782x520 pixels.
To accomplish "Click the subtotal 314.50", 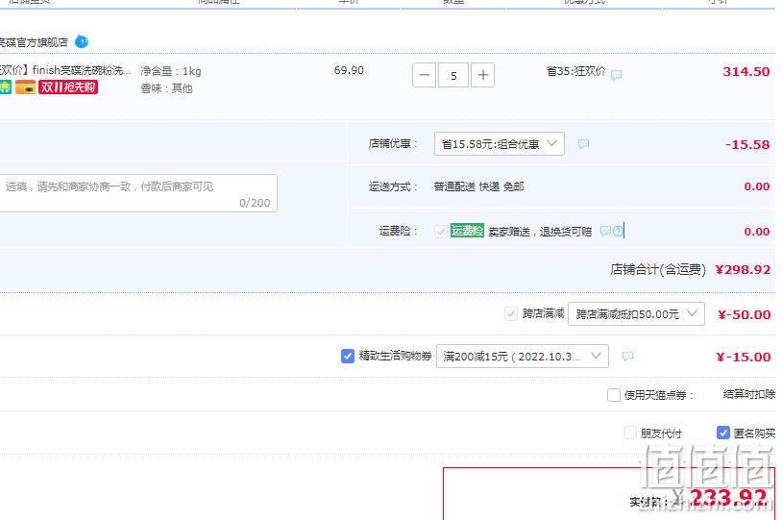I will point(746,71).
